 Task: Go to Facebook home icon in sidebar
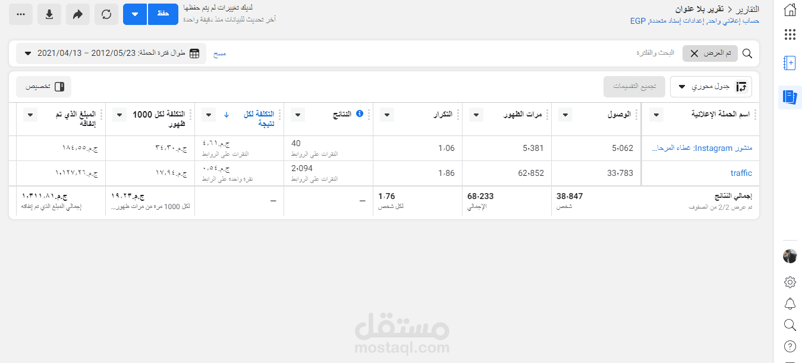coord(790,10)
